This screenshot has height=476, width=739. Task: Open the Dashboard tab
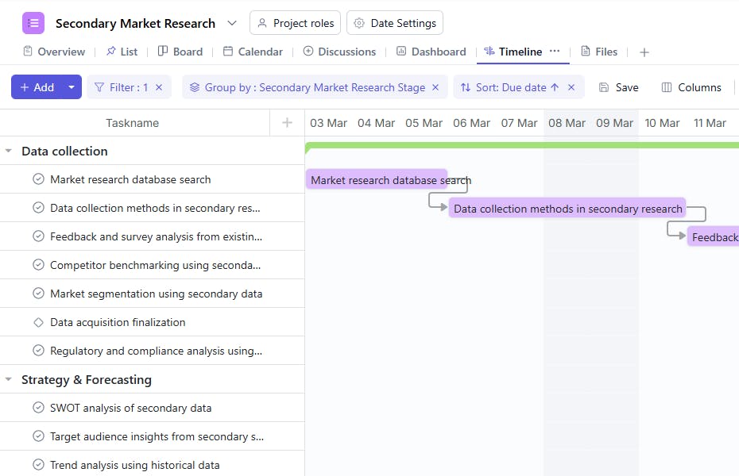431,52
